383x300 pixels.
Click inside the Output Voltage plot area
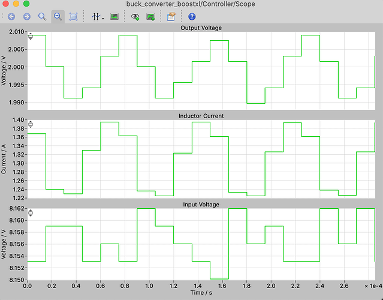(201, 70)
